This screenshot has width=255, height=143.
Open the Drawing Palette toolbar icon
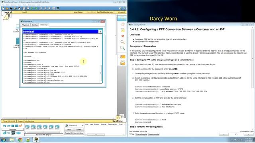(x=54, y=8)
